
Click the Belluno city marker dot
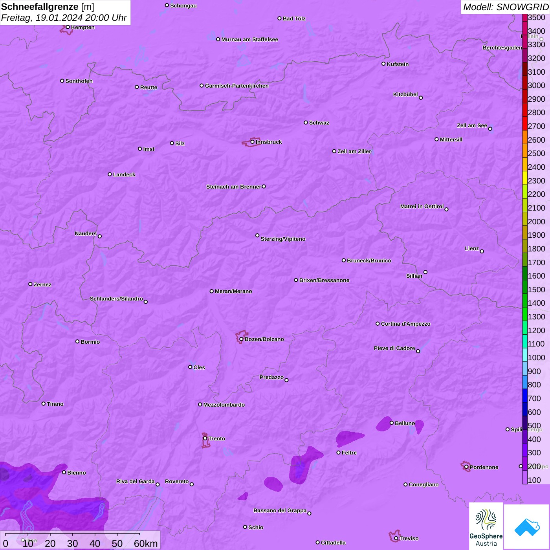click(391, 423)
